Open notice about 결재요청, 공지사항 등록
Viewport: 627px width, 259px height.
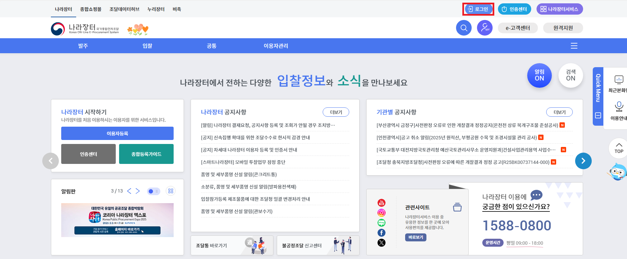point(268,125)
